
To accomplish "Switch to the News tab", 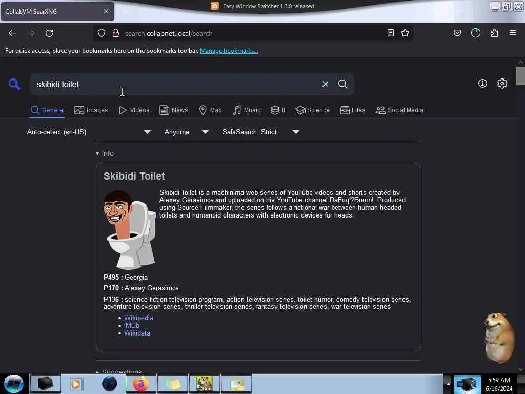I will click(x=173, y=110).
